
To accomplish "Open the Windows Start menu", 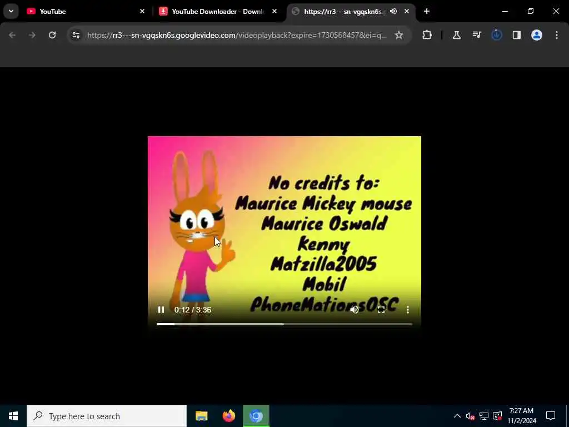I will (13, 416).
